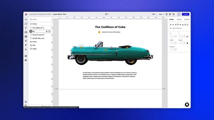This screenshot has width=214, height=120.
Task: Select the rectangle shape tool
Action: coord(26,24)
